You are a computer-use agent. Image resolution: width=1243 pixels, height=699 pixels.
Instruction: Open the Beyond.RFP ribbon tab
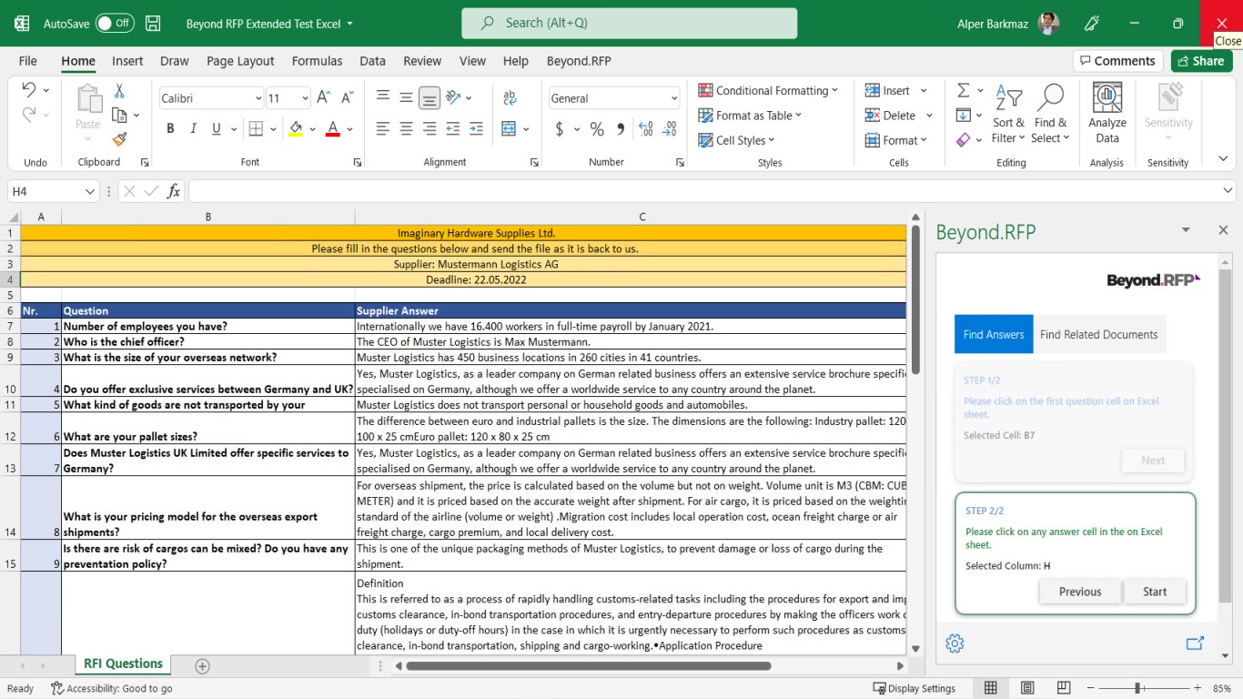tap(579, 61)
